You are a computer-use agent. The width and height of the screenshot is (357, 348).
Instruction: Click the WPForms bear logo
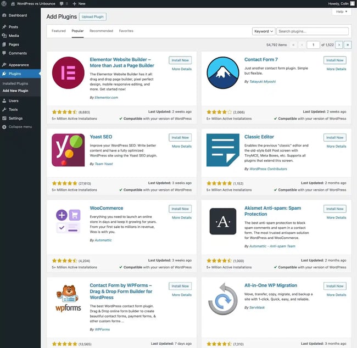point(68,299)
